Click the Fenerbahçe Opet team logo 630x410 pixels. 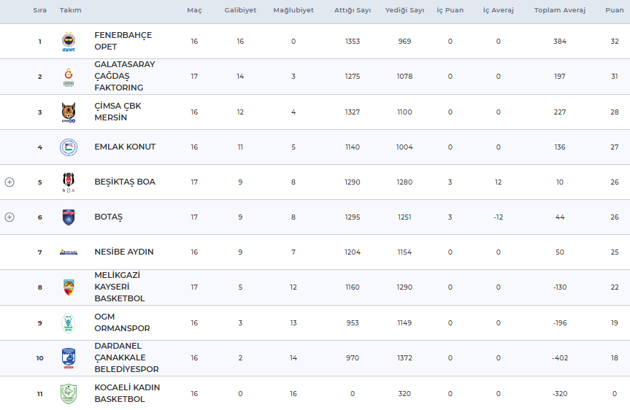[69, 42]
